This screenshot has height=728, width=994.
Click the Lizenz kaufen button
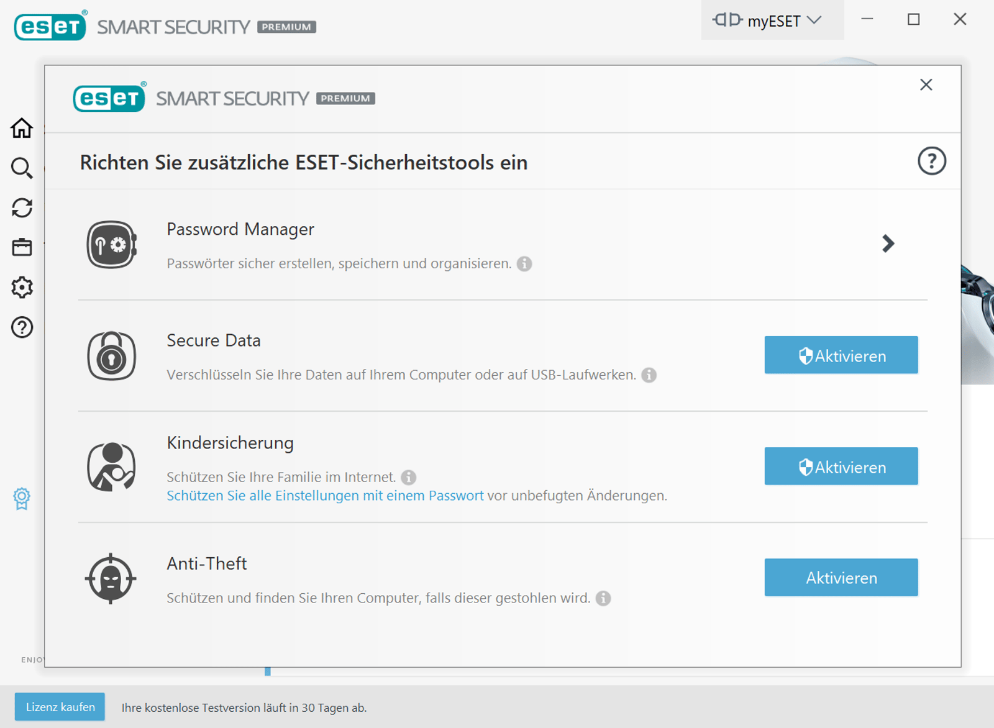click(x=60, y=707)
